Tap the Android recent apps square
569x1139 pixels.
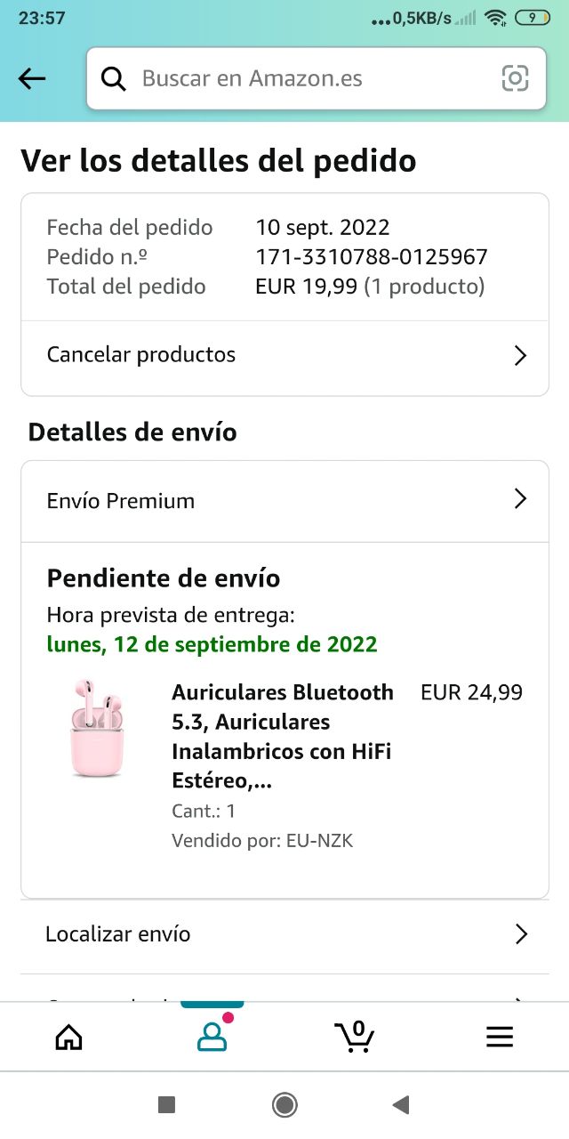[166, 1105]
